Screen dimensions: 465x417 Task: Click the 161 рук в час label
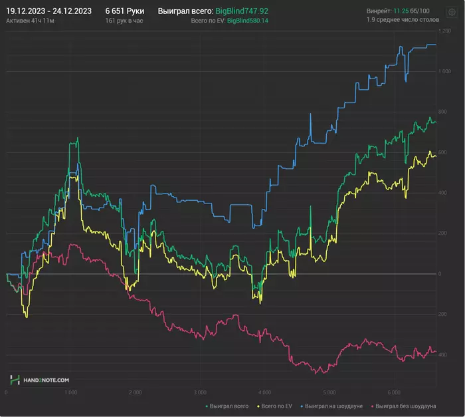(124, 21)
